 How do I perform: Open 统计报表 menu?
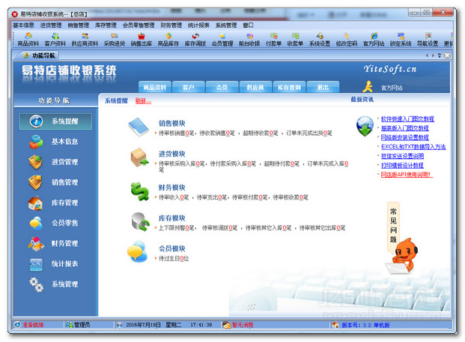pos(198,25)
